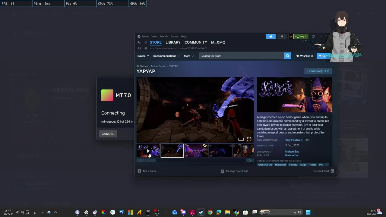The image size is (386, 217).
Task: Select the PvE tag
Action: pos(321,165)
